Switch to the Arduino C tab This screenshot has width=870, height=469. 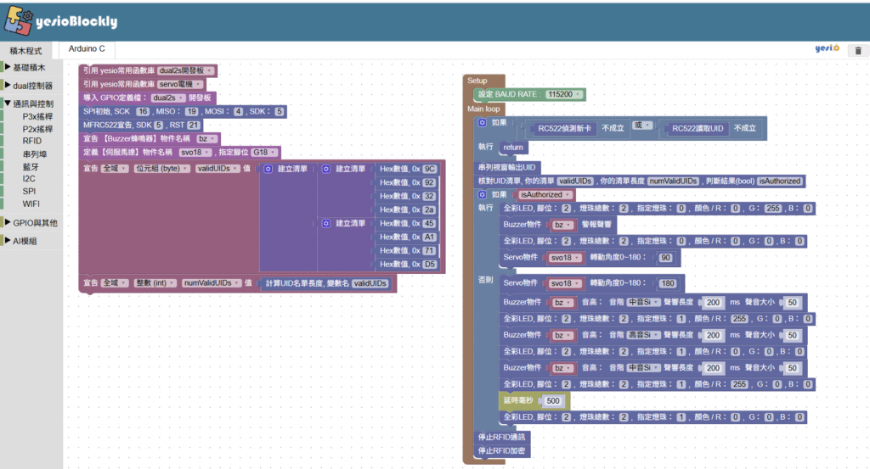coord(87,48)
